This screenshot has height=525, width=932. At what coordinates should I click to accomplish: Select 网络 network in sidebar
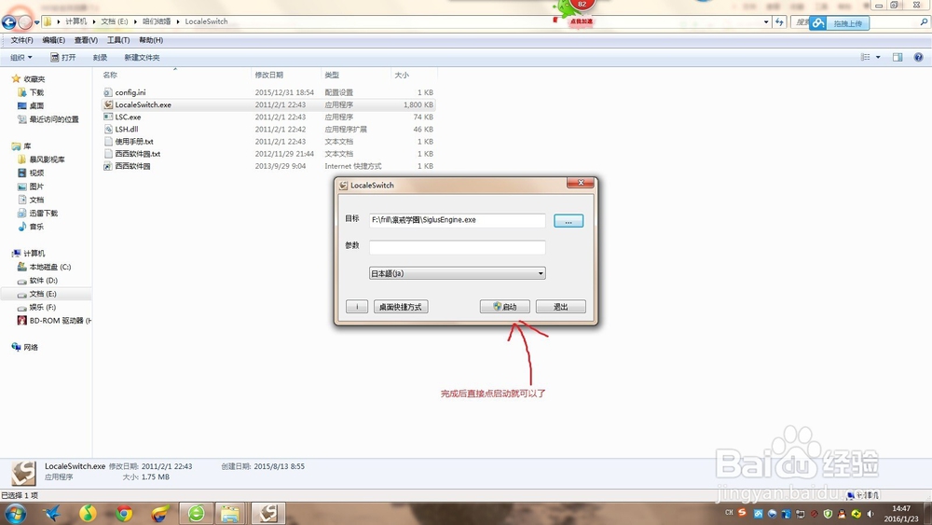point(31,347)
